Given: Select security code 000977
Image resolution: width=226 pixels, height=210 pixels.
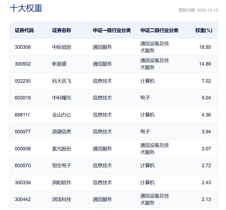Looking at the screenshot, I should click(x=23, y=132).
